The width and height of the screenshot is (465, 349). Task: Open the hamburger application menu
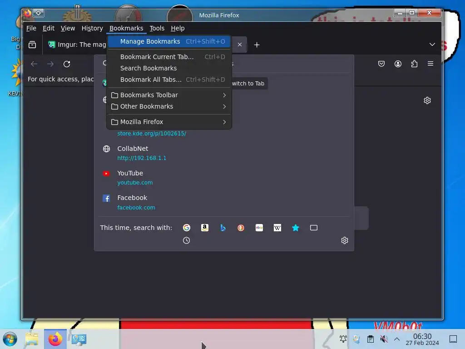coord(430,64)
